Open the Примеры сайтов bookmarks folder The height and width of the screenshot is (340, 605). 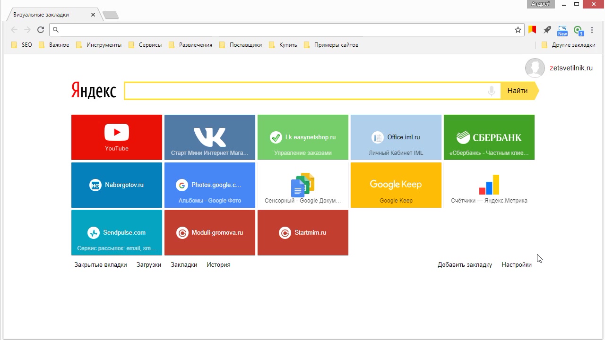pos(331,45)
